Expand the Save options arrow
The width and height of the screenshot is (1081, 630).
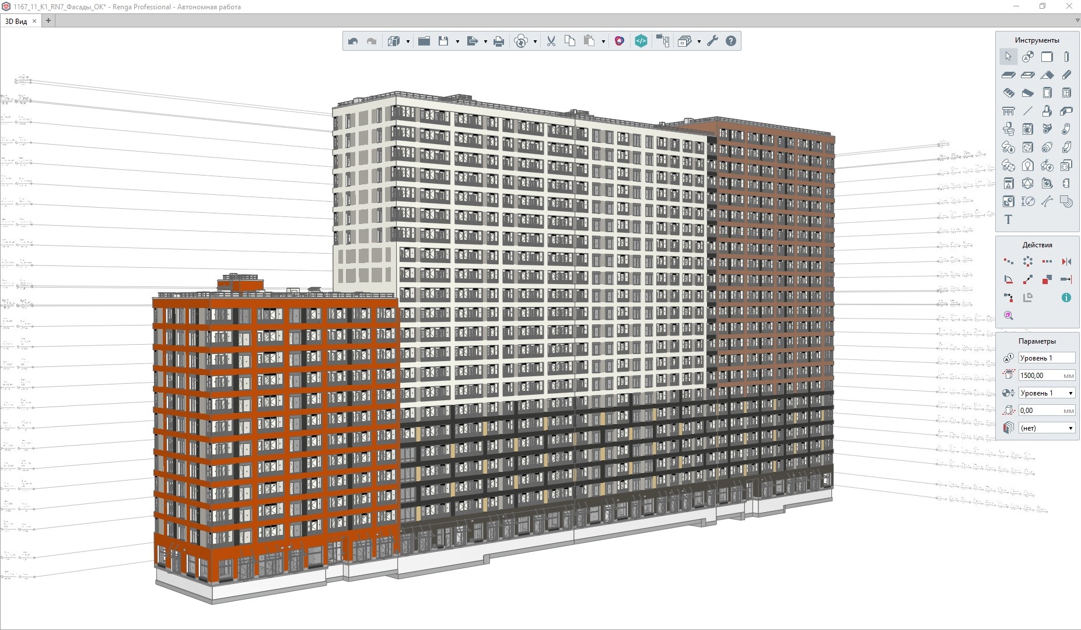[457, 41]
